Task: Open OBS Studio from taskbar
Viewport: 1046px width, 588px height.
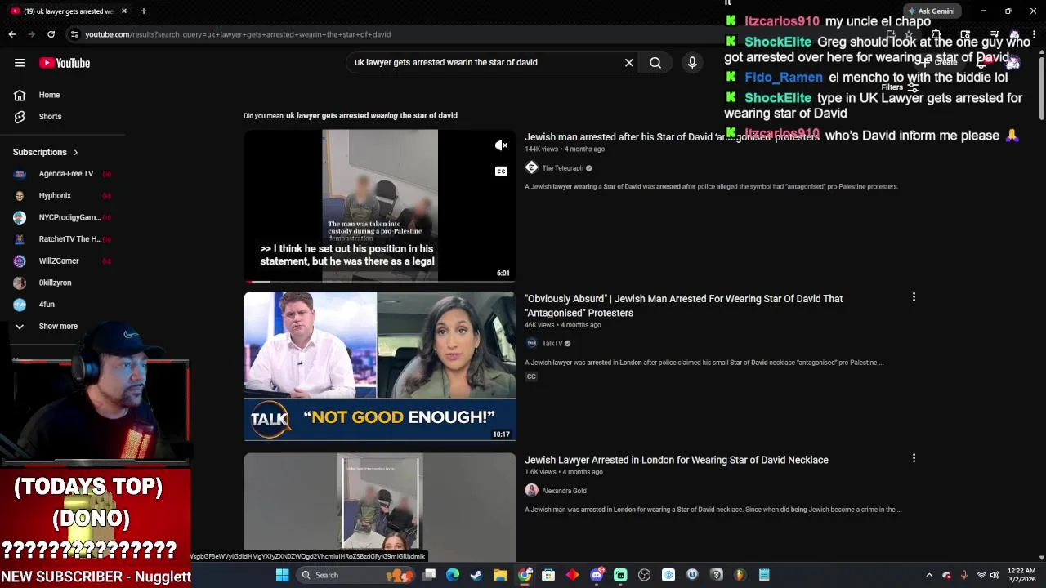Action: [x=644, y=575]
